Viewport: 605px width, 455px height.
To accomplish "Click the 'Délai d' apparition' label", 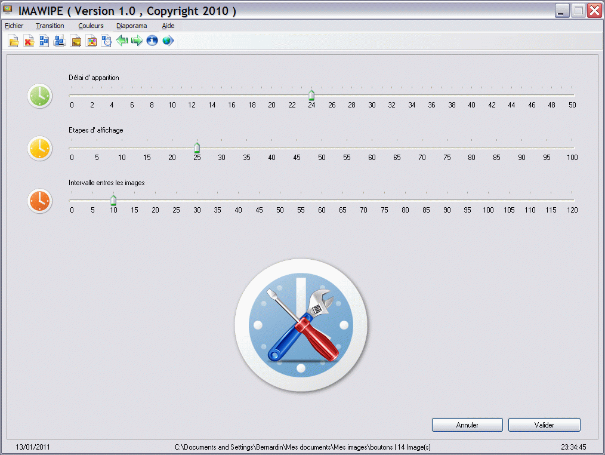I will [x=94, y=78].
